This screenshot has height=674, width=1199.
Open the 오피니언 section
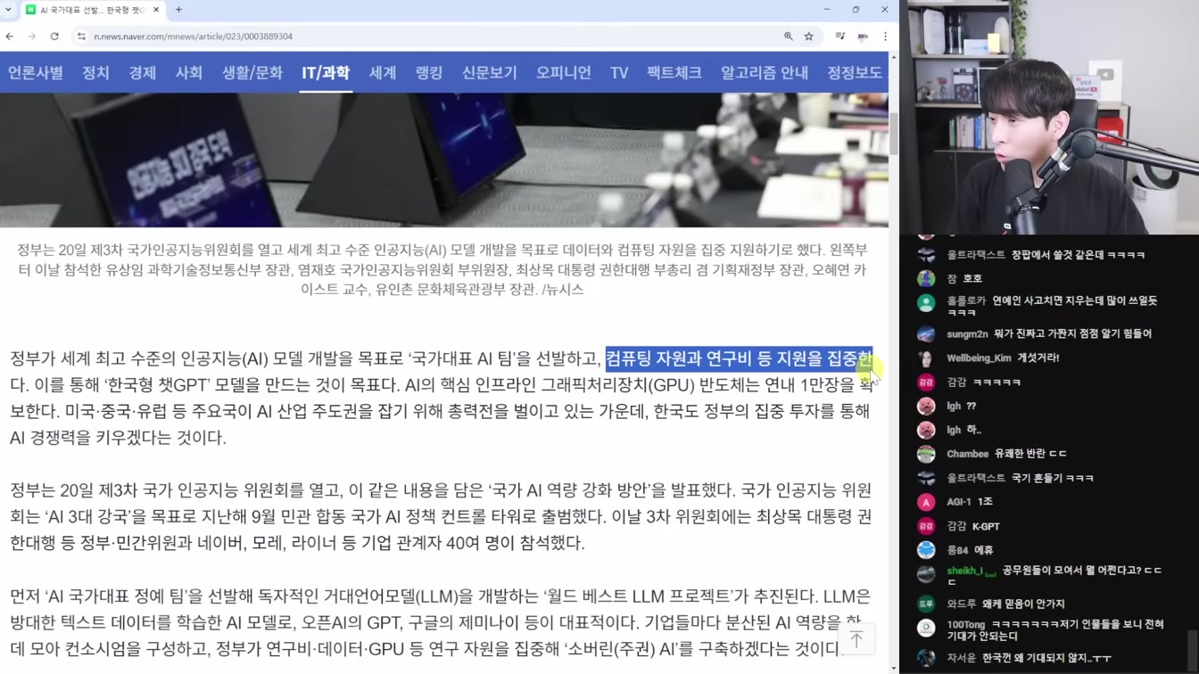pos(563,72)
